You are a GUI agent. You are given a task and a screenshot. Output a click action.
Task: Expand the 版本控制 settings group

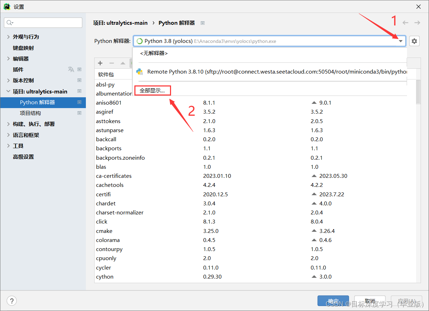tap(8, 80)
